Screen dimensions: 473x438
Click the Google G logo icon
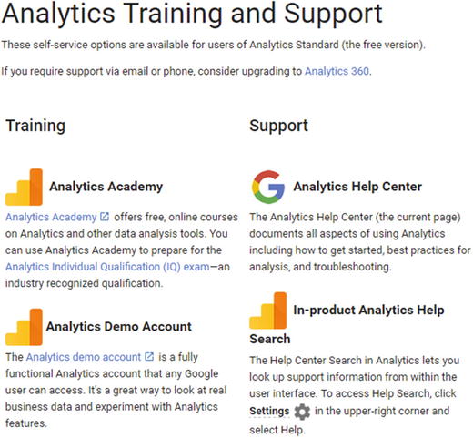tap(268, 187)
